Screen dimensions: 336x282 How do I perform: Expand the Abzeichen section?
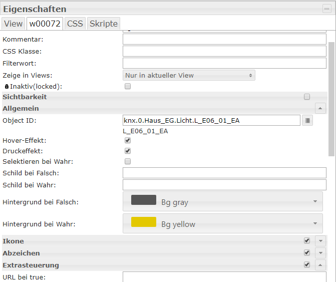[x=321, y=253]
